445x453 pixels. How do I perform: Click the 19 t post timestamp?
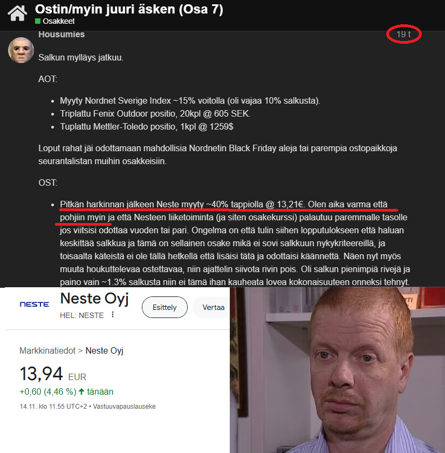(403, 35)
